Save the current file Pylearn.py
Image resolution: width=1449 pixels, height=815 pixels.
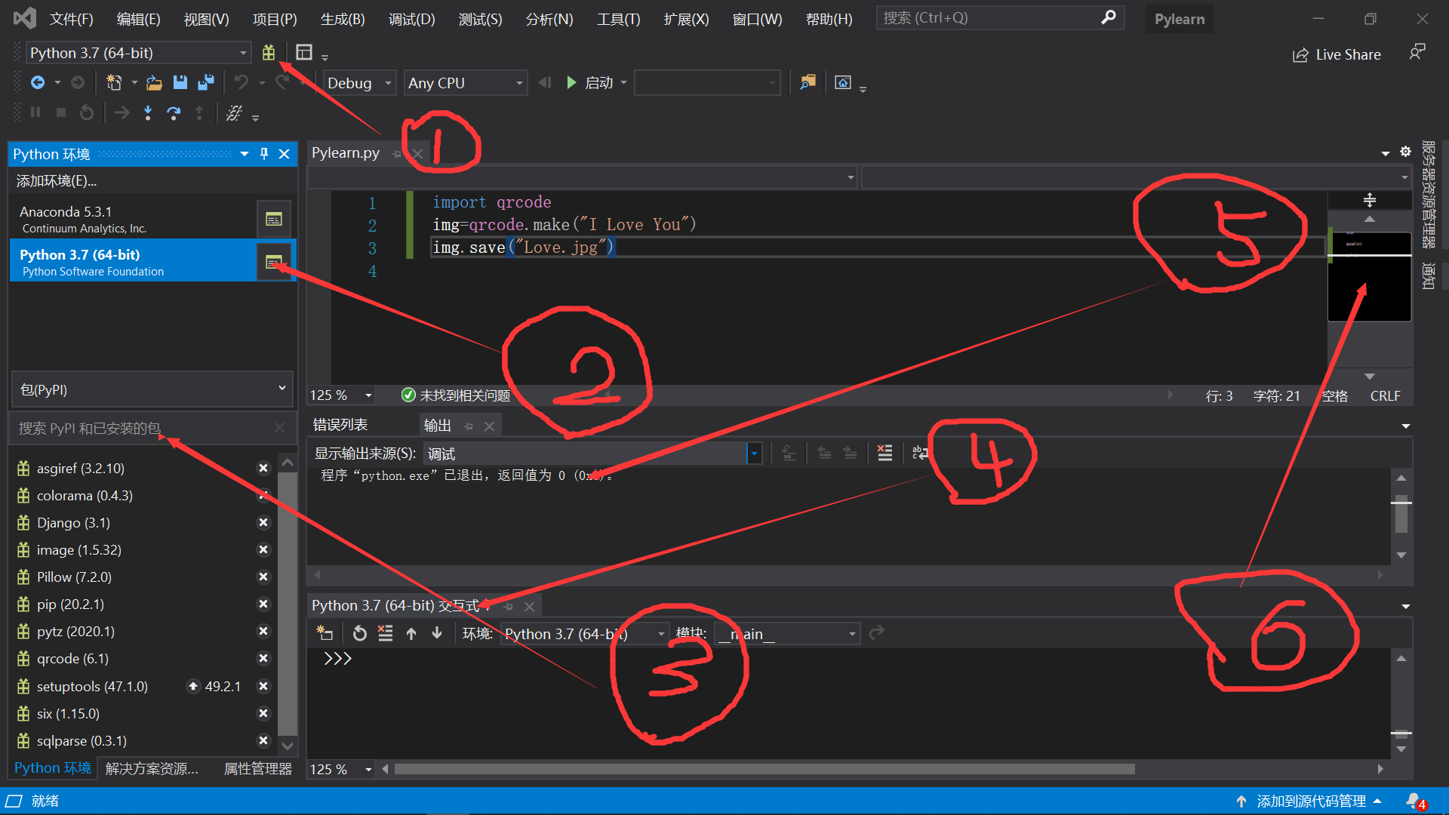pyautogui.click(x=180, y=82)
